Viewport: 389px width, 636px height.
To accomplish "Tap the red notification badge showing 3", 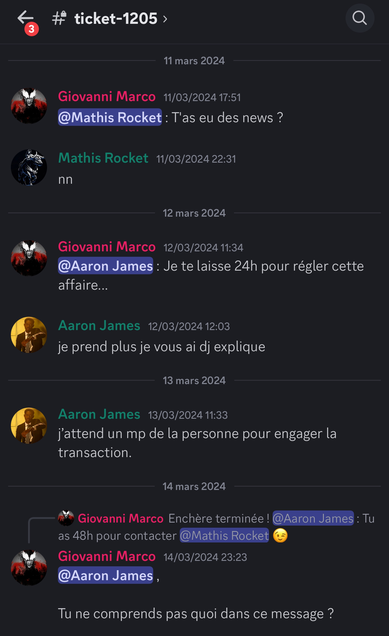I will click(32, 29).
